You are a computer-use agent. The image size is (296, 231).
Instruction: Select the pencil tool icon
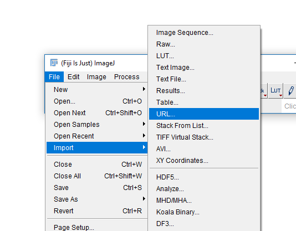(290, 91)
